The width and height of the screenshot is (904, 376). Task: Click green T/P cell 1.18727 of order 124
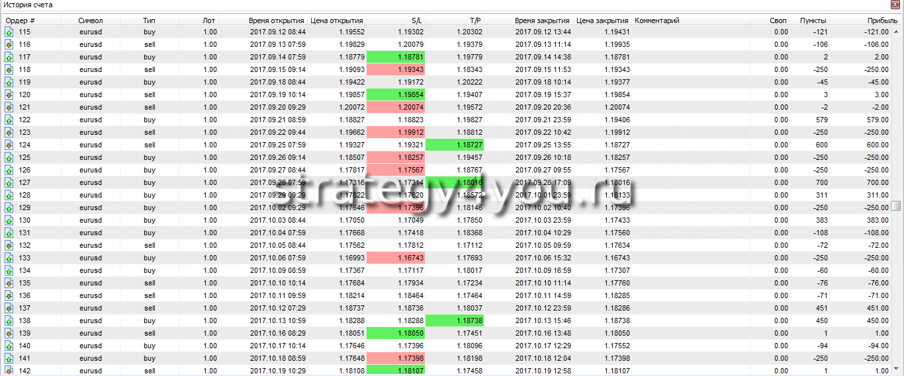[x=455, y=145]
